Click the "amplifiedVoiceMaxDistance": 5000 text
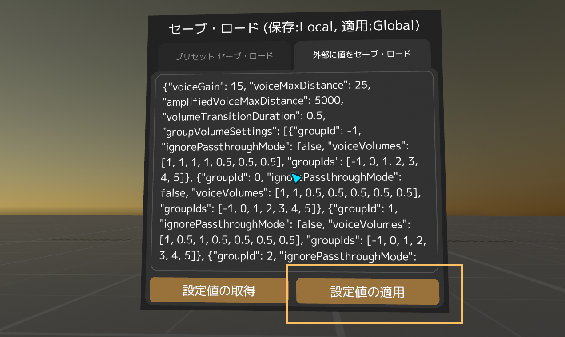 pyautogui.click(x=253, y=101)
